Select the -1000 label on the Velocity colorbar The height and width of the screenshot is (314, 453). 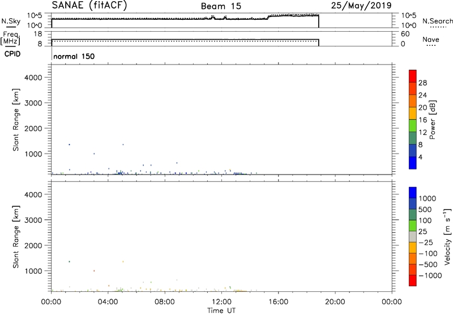(430, 275)
